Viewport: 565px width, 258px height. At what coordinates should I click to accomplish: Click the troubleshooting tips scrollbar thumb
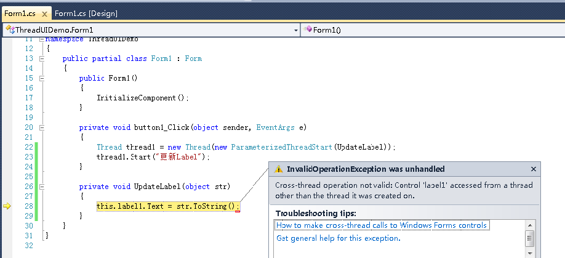530,238
